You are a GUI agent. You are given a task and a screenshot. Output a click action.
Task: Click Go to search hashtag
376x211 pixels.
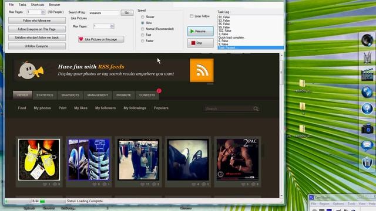pos(127,13)
